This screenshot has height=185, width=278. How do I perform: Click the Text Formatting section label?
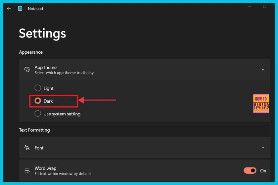click(34, 130)
